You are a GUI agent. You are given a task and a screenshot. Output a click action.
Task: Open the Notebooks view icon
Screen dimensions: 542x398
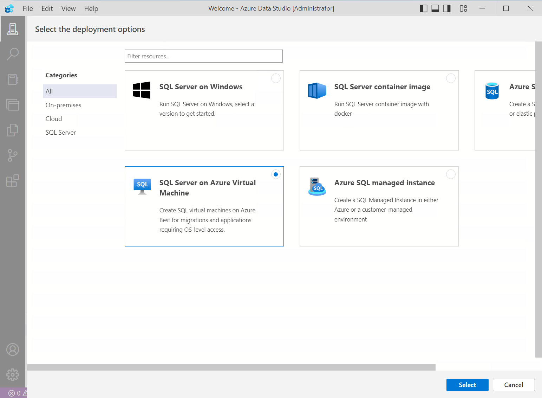coord(13,79)
